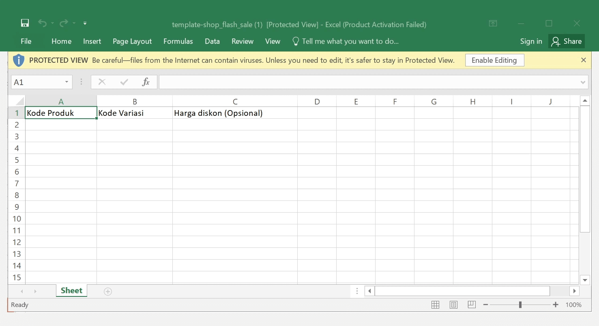
Task: Open the File menu
Action: (26, 41)
